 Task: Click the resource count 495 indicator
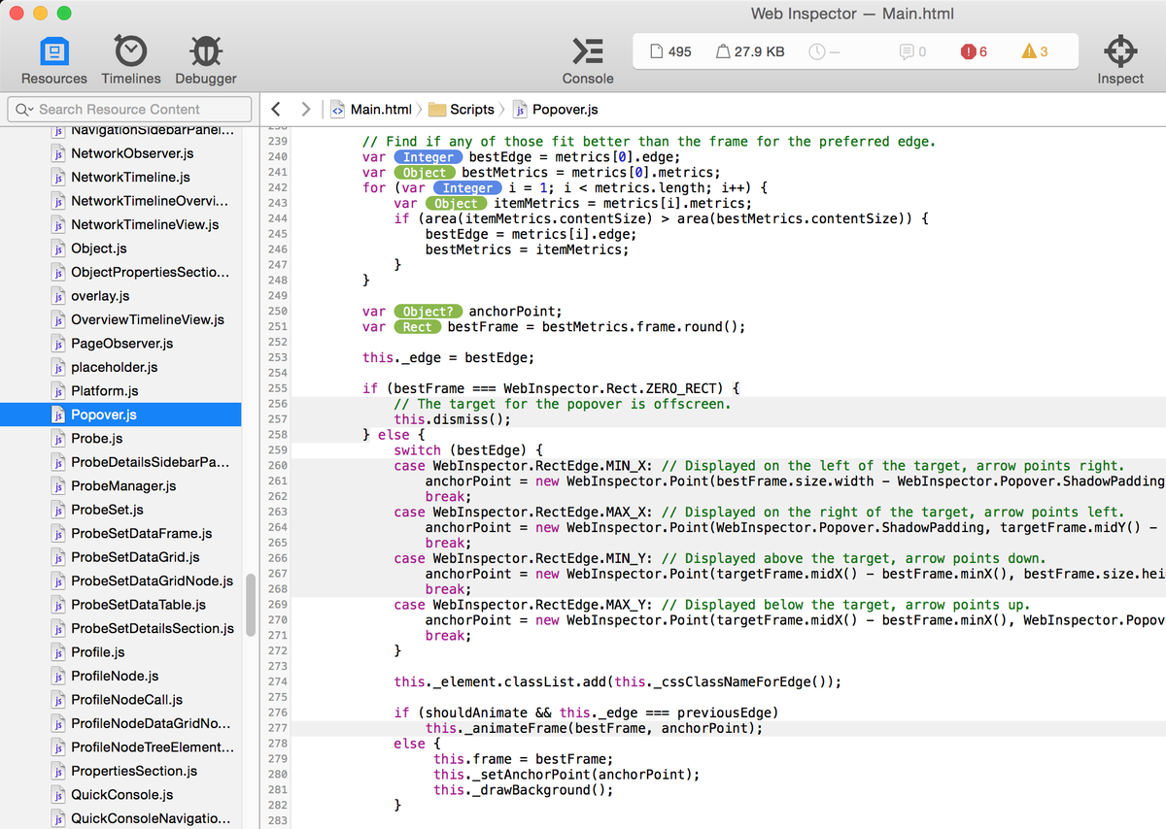(x=670, y=51)
